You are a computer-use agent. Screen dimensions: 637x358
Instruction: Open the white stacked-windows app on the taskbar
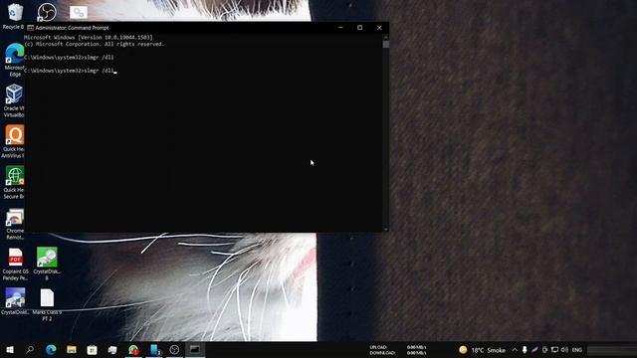pyautogui.click(x=112, y=349)
